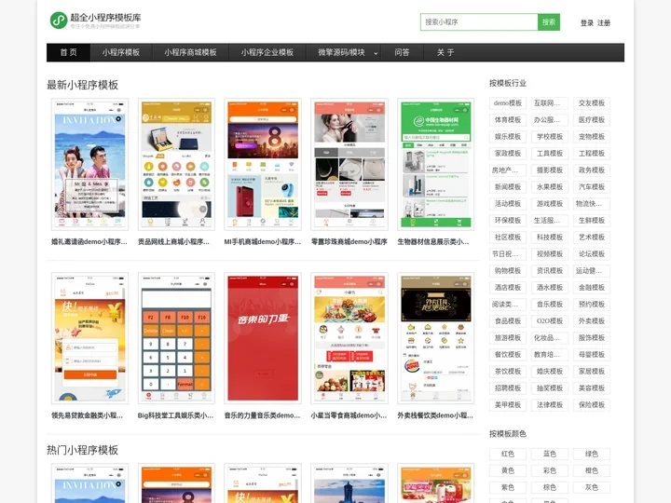Open the 贡品网线上商城 template thumbnail
Viewport: 671px width, 503px height.
(176, 164)
